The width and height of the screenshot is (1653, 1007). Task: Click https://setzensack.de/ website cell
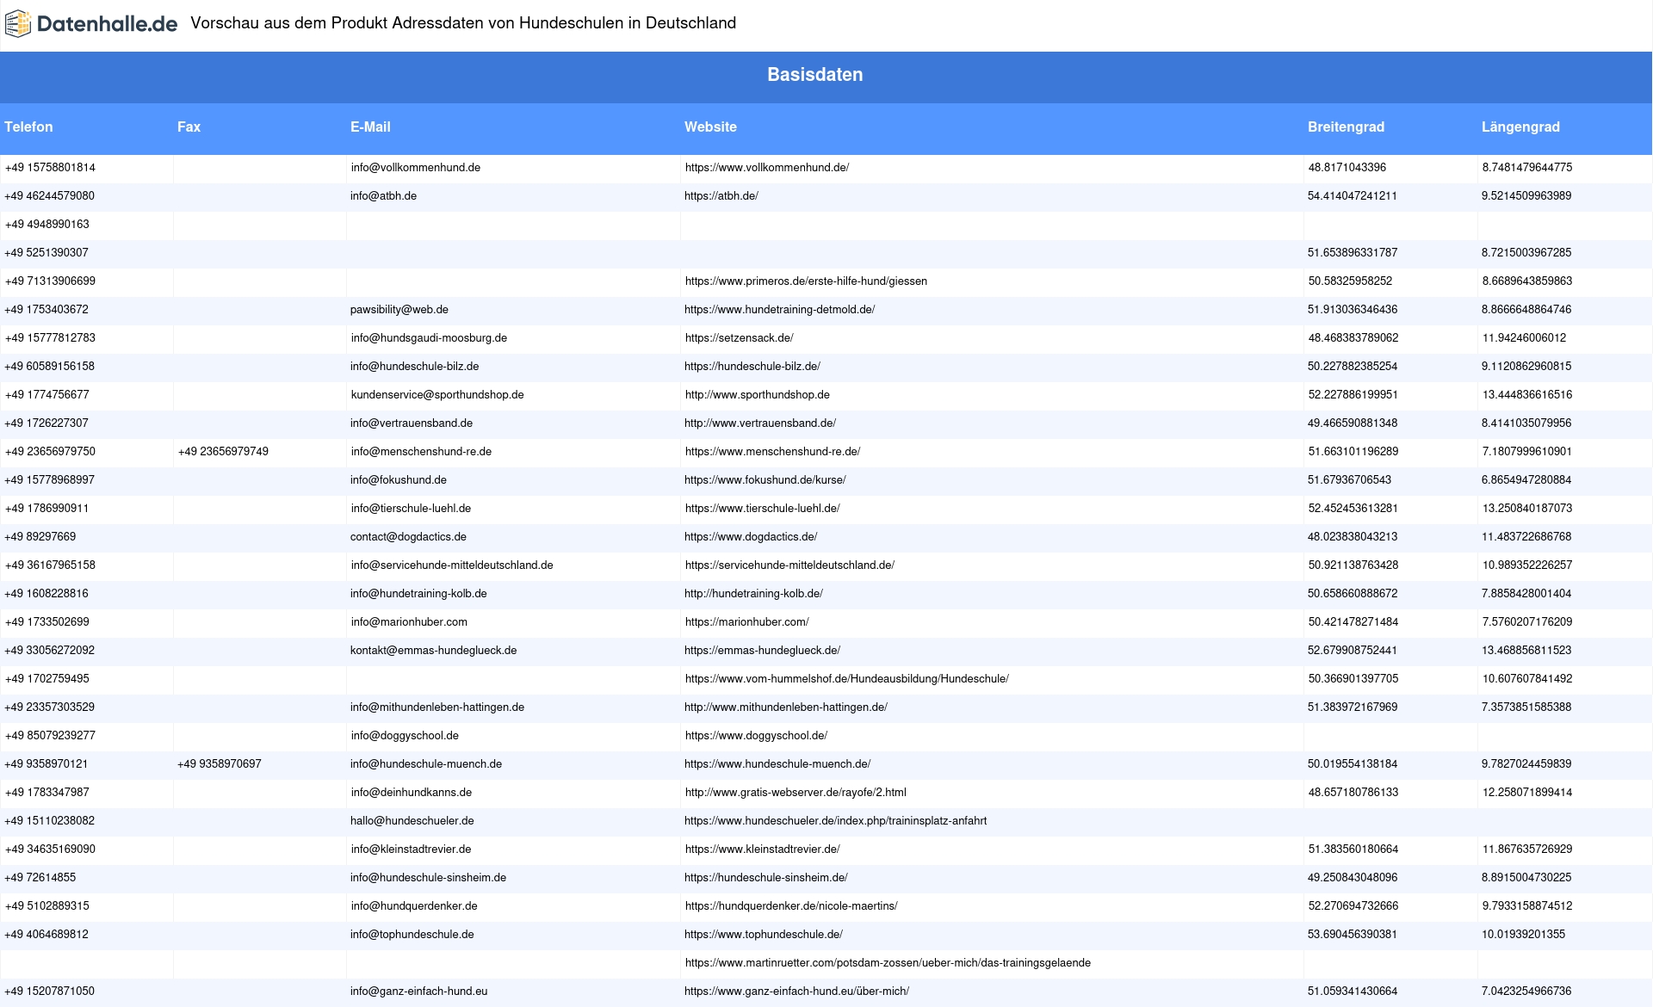[x=740, y=338]
